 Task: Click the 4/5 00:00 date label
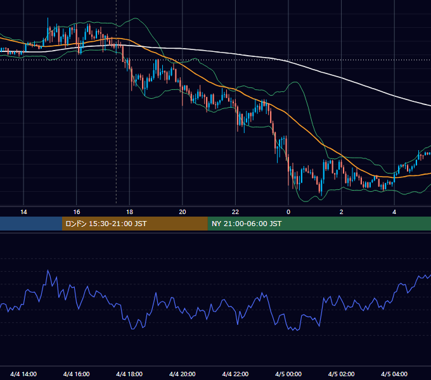click(x=288, y=374)
